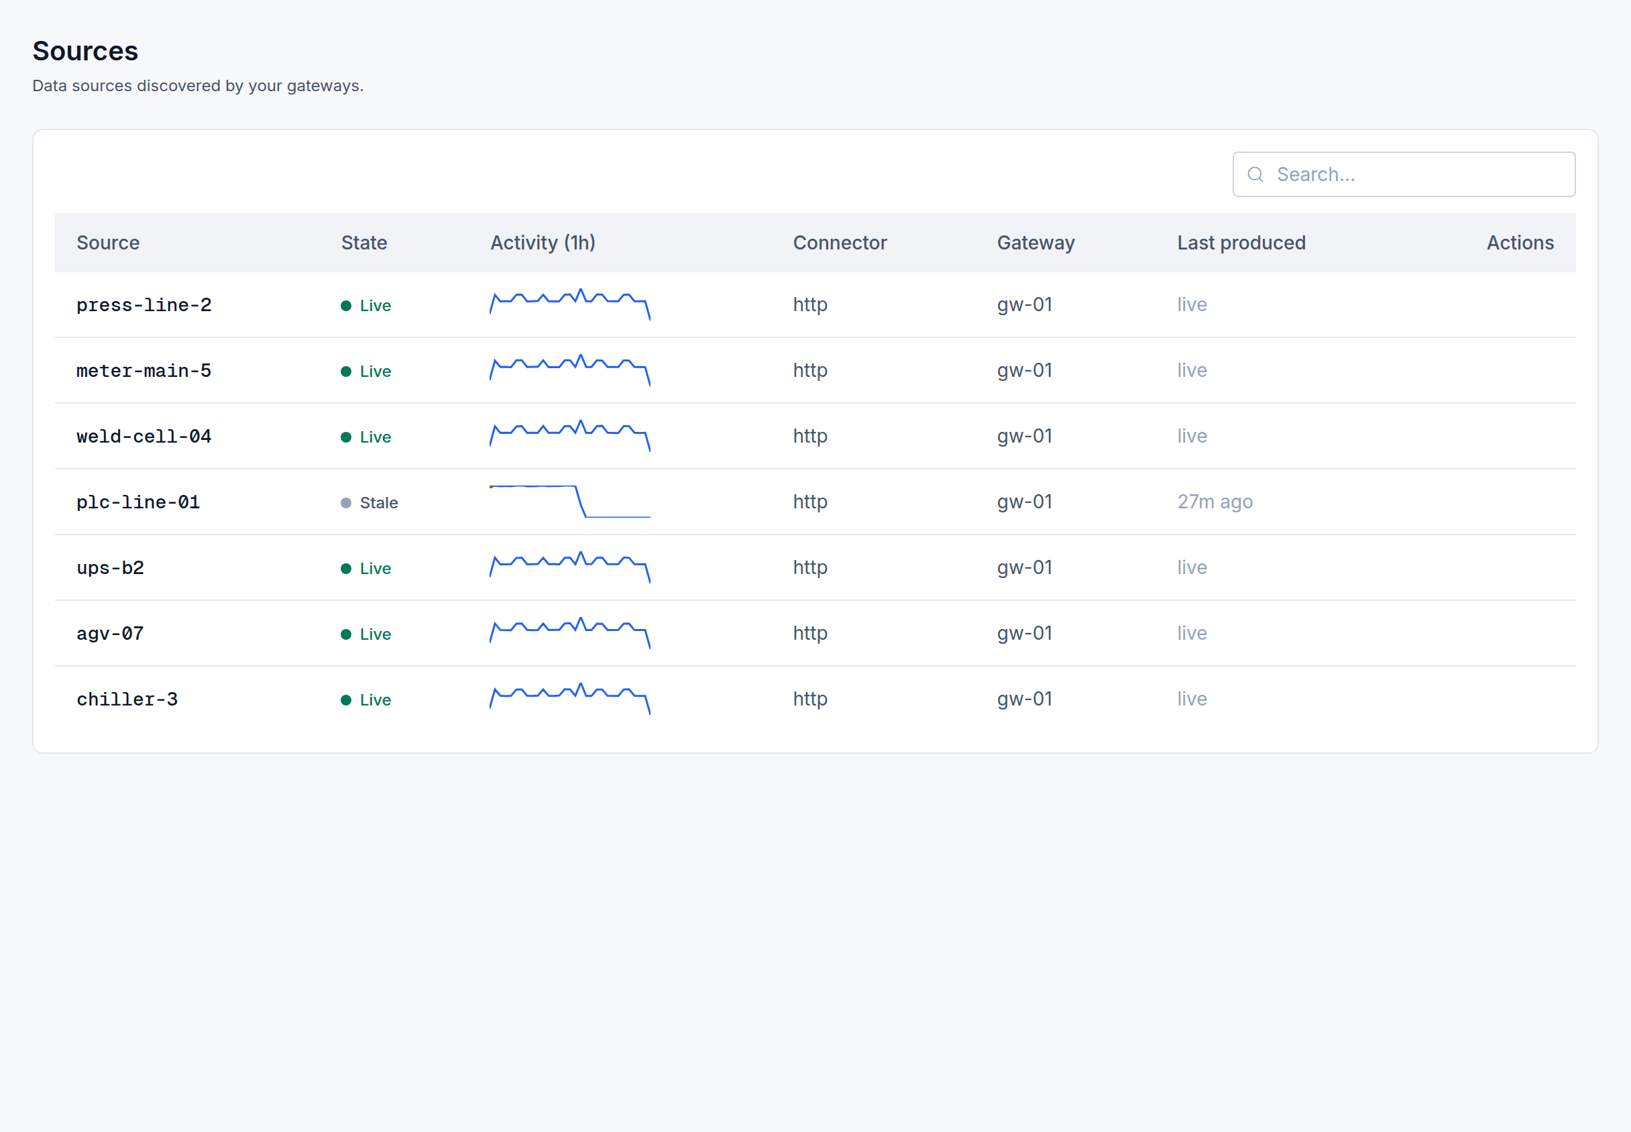1631x1132 pixels.
Task: Click the http connector of press-line-2
Action: (x=810, y=305)
